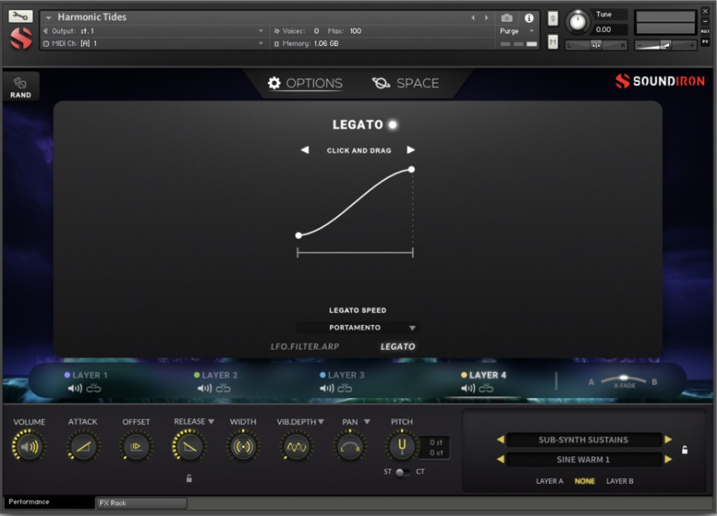Switch to the SPACE tab
This screenshot has width=717, height=516.
[406, 83]
